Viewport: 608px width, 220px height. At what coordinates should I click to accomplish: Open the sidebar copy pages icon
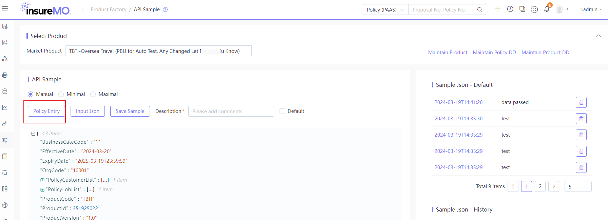tap(5, 156)
